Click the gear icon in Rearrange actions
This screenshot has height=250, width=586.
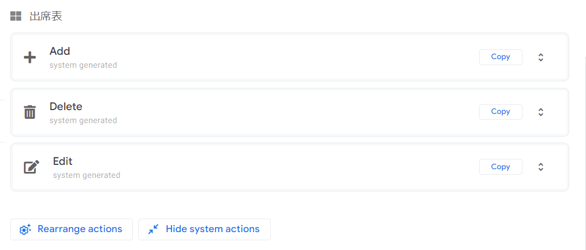pos(25,229)
